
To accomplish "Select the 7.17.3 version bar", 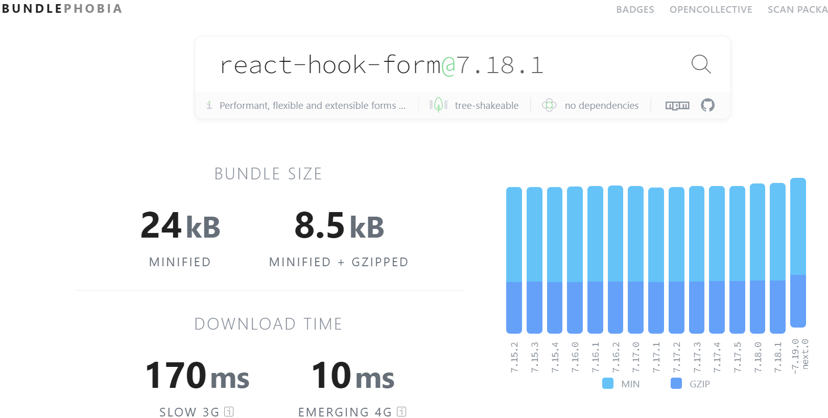I will [697, 260].
